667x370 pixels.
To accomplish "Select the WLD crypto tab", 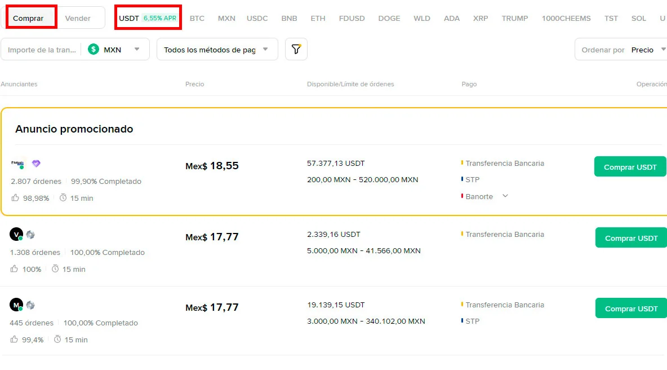I will 422,18.
